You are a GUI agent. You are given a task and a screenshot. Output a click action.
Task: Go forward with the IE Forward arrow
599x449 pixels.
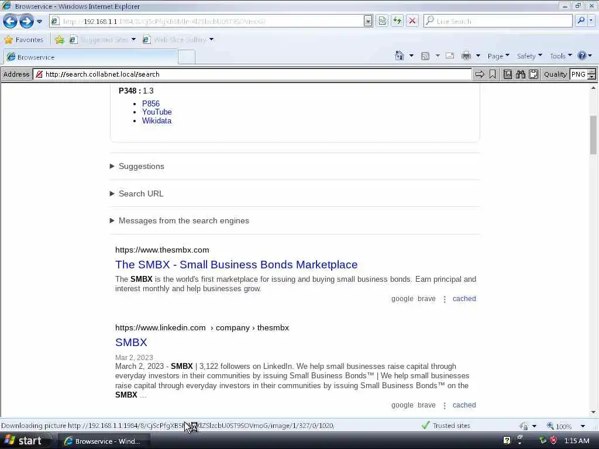(26, 22)
